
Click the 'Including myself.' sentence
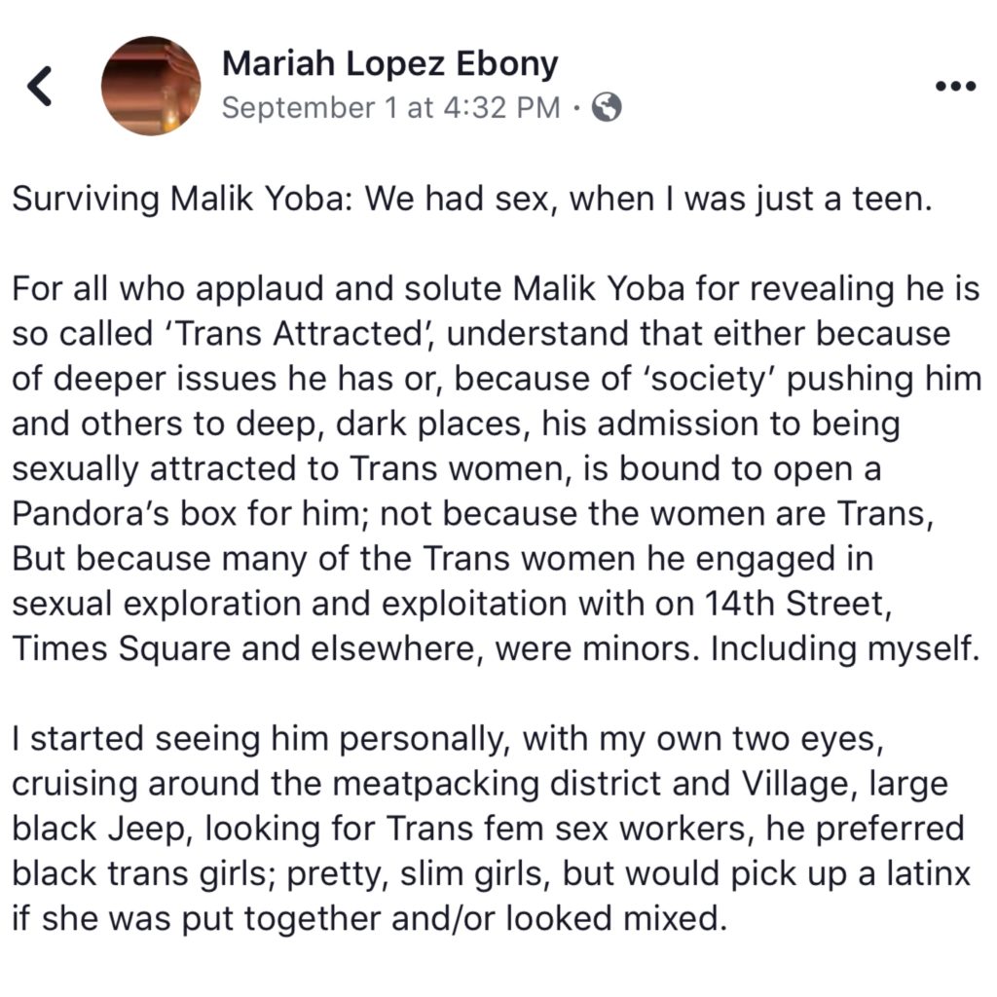pyautogui.click(x=843, y=647)
